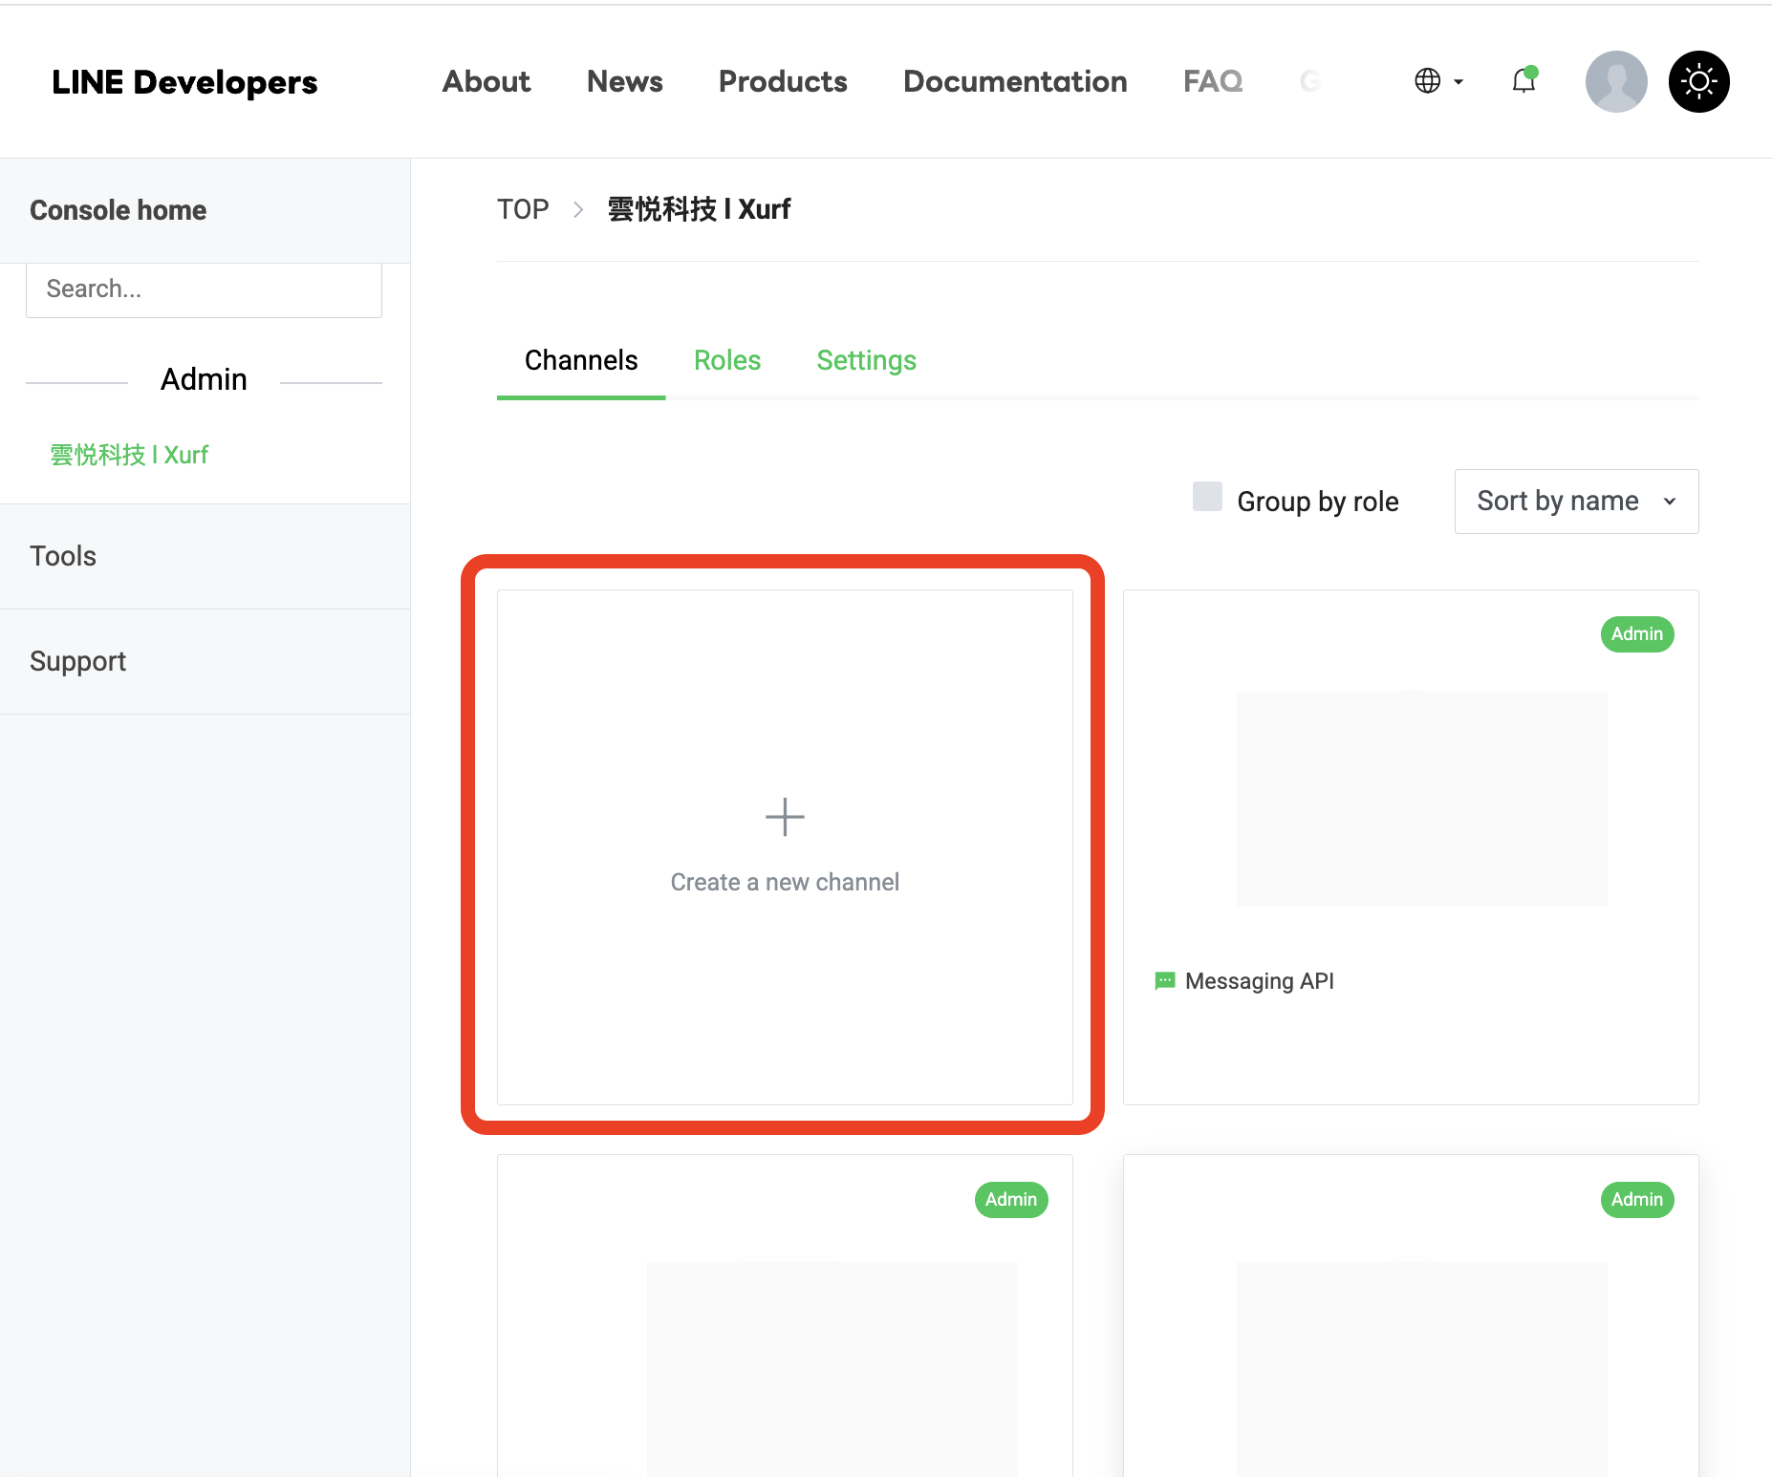Click the Messaging API channel label
The width and height of the screenshot is (1772, 1477).
pos(1260,981)
